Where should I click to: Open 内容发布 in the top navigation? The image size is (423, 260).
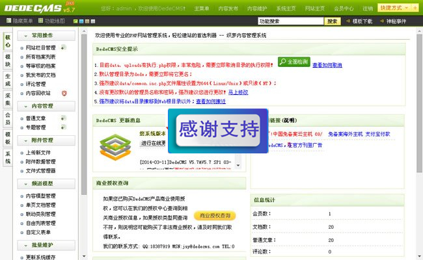[x=228, y=8]
